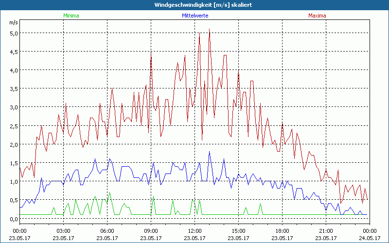The height and width of the screenshot is (243, 389).
Task: Select the 18:00 time axis label
Action: tap(282, 231)
